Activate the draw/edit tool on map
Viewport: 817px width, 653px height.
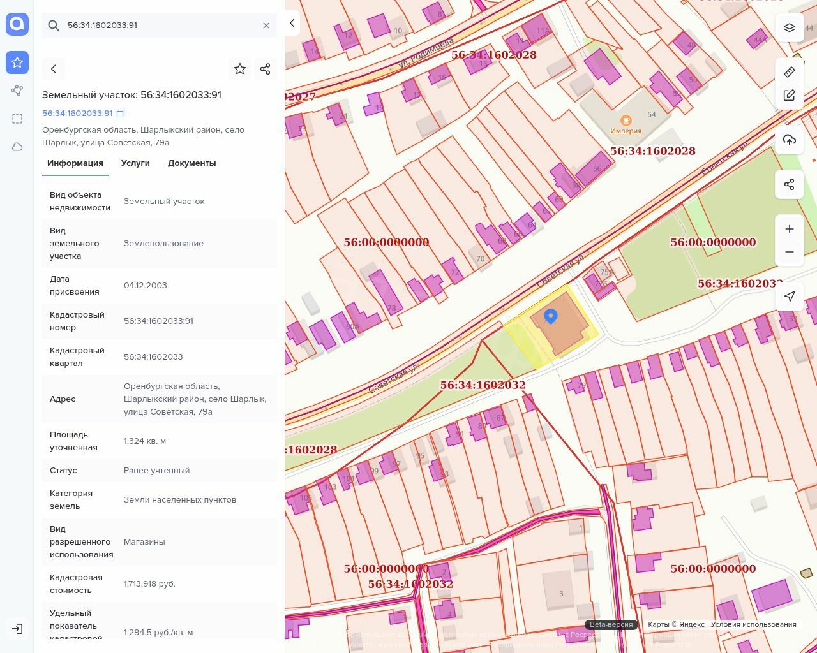pos(790,96)
